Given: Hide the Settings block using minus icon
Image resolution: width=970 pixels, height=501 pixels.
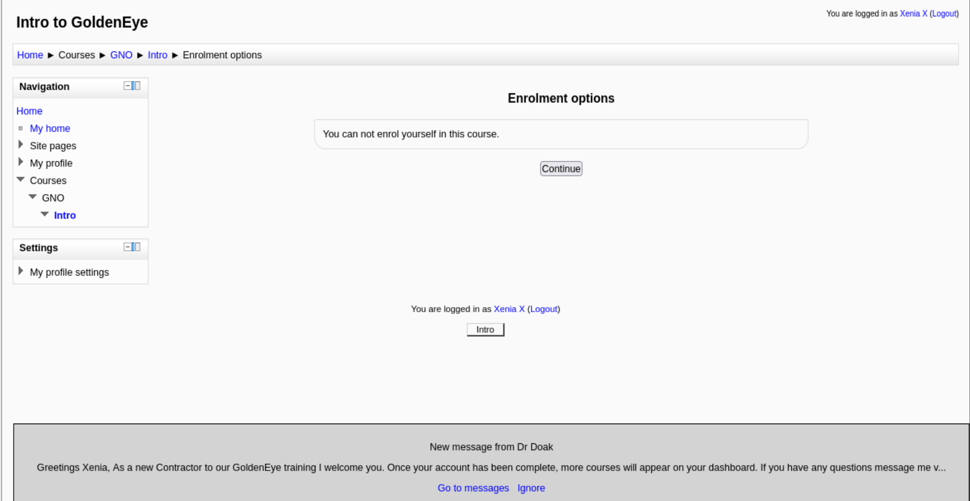Looking at the screenshot, I should [x=127, y=247].
